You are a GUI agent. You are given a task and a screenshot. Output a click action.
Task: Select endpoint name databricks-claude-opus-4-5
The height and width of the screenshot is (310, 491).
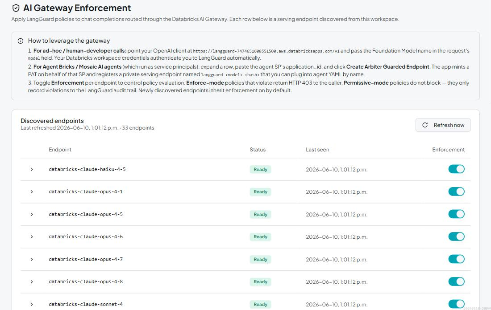point(86,214)
